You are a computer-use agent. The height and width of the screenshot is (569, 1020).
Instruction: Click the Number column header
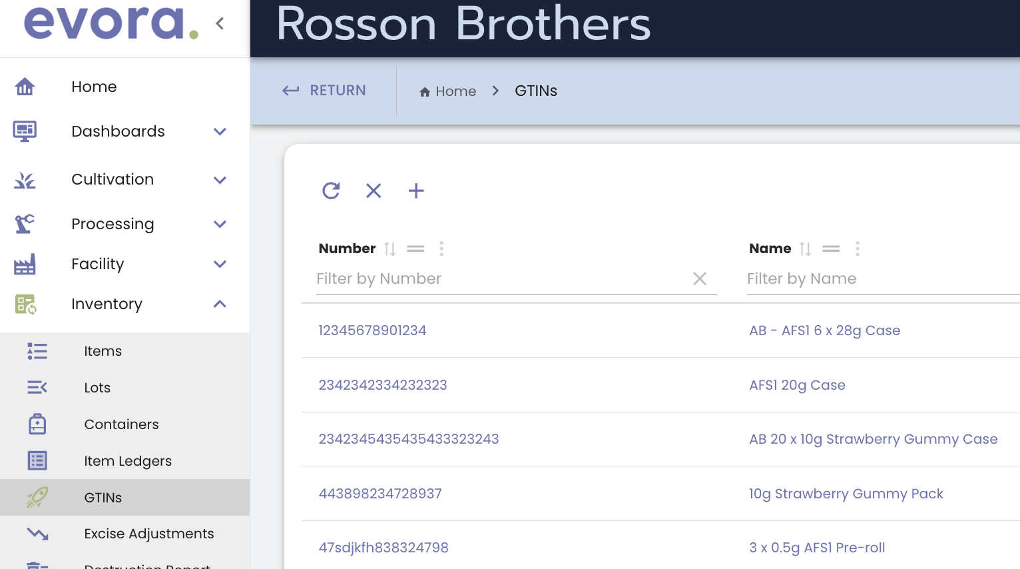pos(348,249)
